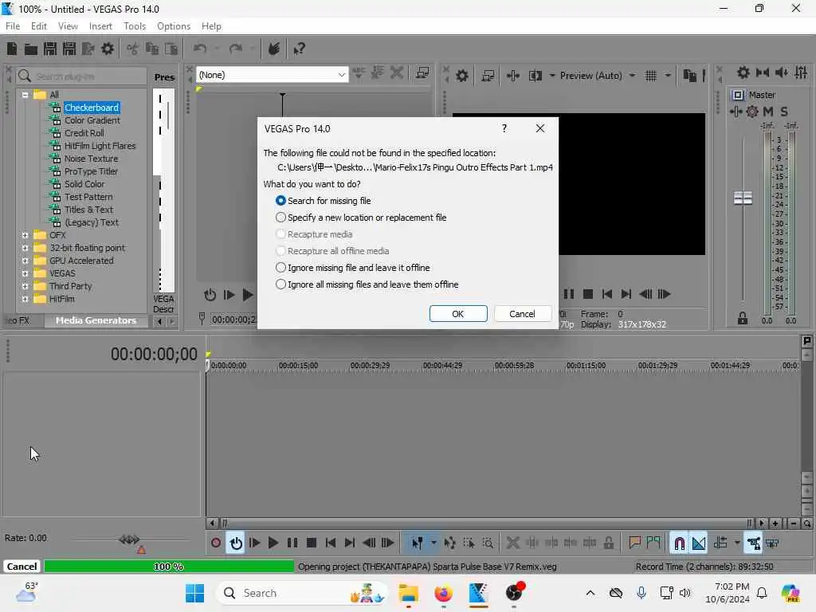Open Preview Properties gear icon

tap(462, 76)
